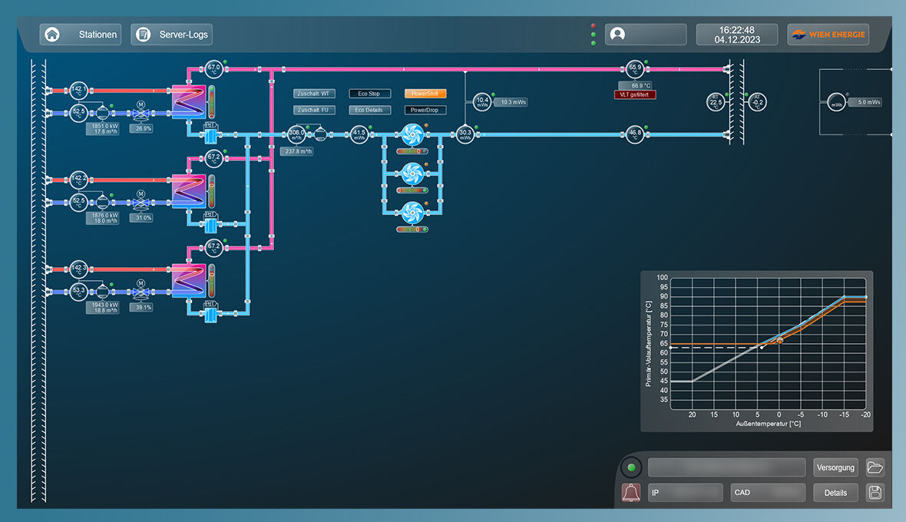The image size is (906, 522).
Task: Open the Stationen home menu
Action: click(x=81, y=35)
